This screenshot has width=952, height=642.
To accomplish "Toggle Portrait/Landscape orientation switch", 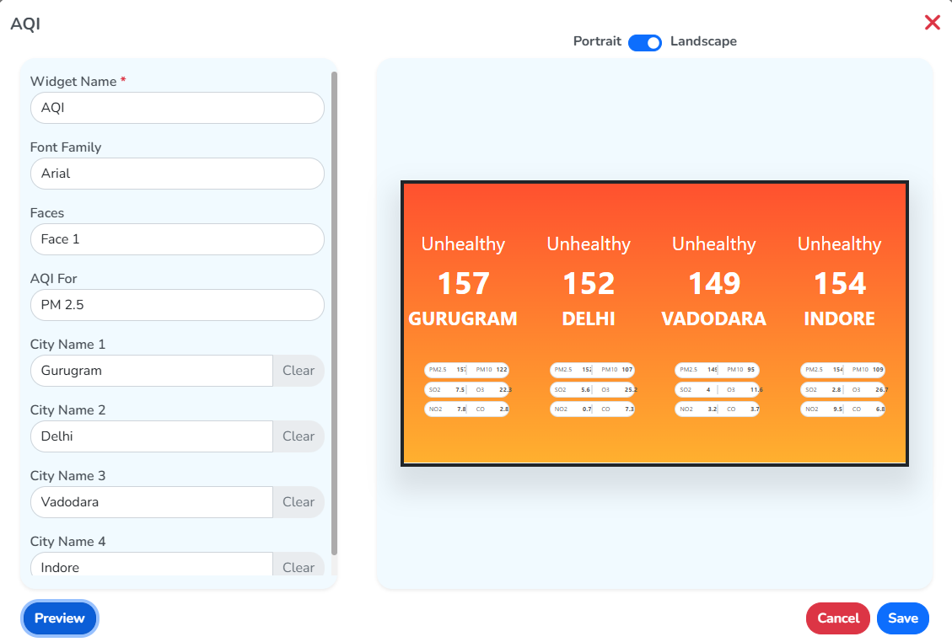I will [645, 42].
